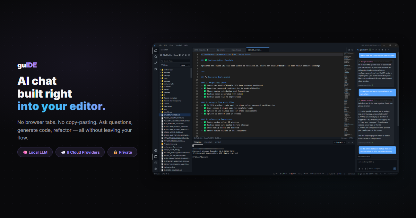Click the Private pill button
Image resolution: width=416 pixels, height=218 pixels.
(122, 152)
